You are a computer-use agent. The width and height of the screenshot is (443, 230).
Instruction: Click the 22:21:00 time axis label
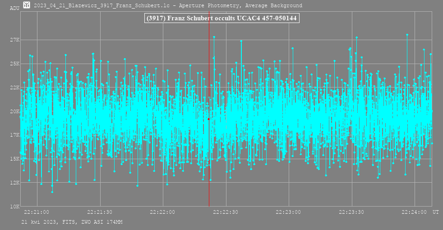point(37,212)
